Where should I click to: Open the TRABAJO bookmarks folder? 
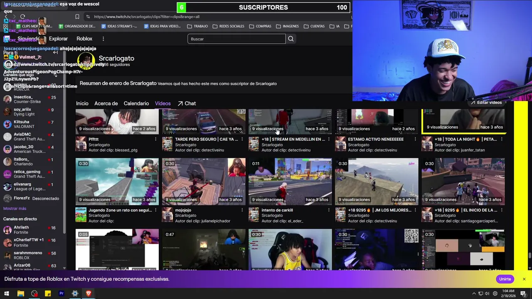click(x=197, y=26)
